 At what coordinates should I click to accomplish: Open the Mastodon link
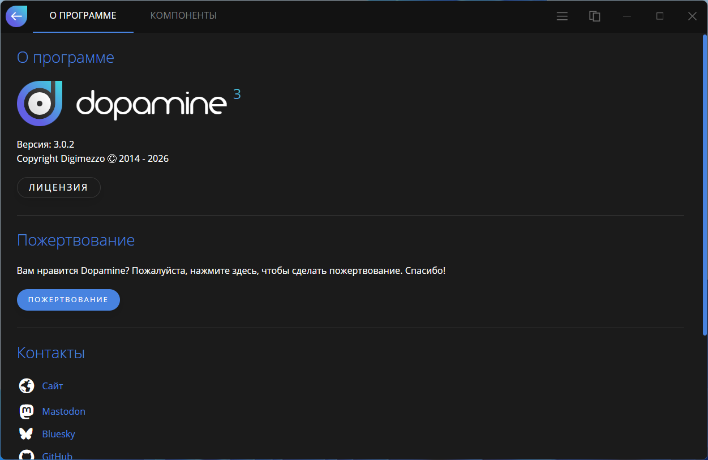(x=64, y=411)
